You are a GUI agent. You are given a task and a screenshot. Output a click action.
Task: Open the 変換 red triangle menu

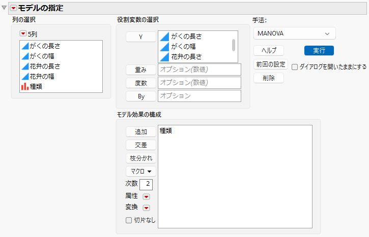coord(146,208)
